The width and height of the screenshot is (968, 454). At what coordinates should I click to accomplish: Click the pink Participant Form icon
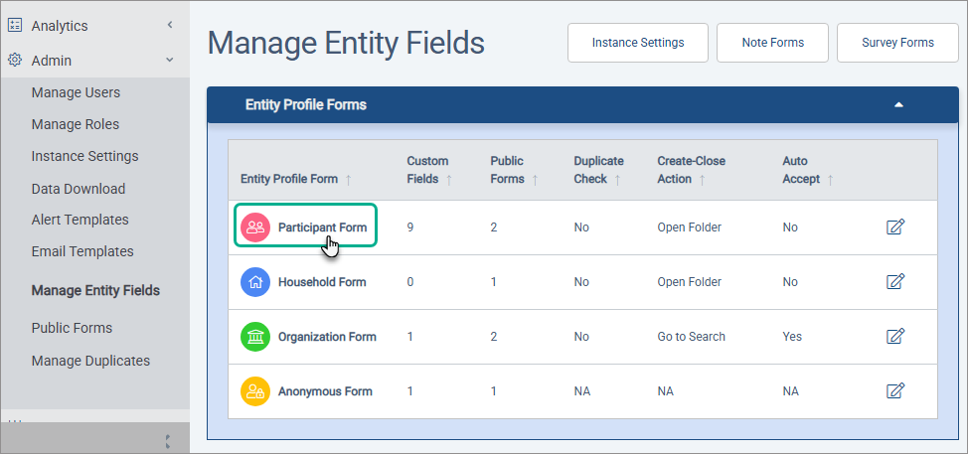255,227
